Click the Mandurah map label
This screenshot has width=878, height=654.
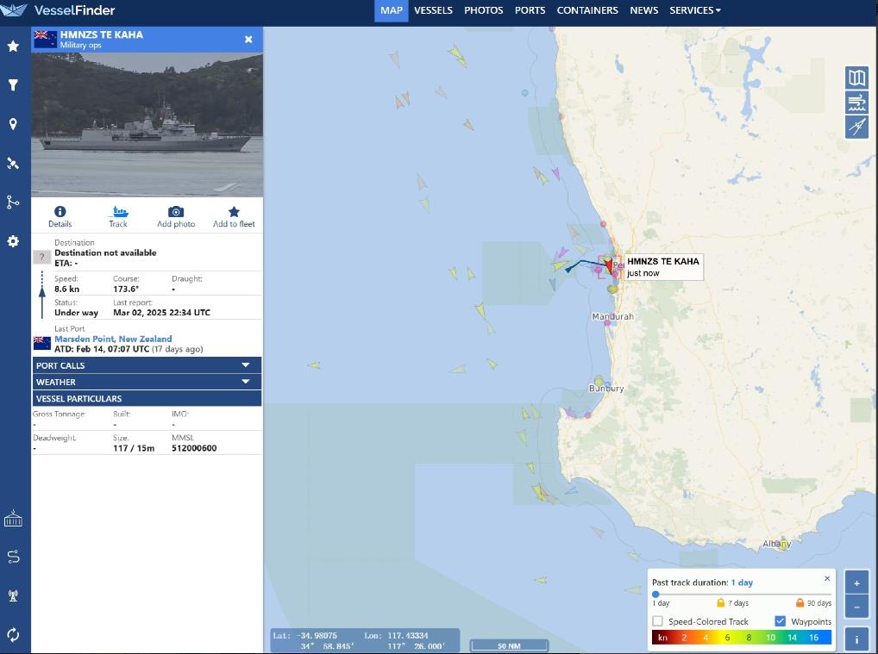(x=613, y=316)
